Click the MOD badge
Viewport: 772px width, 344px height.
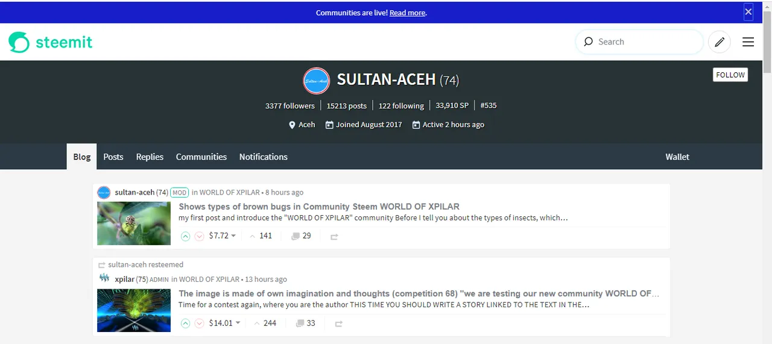point(179,192)
